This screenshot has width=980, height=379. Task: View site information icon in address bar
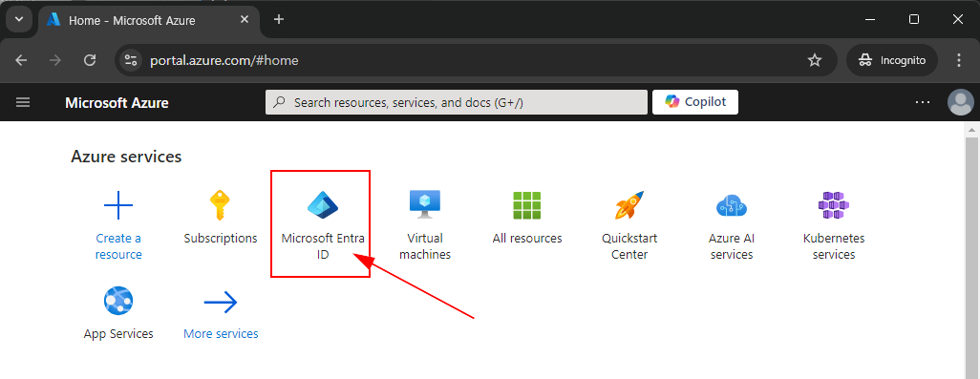pos(131,60)
